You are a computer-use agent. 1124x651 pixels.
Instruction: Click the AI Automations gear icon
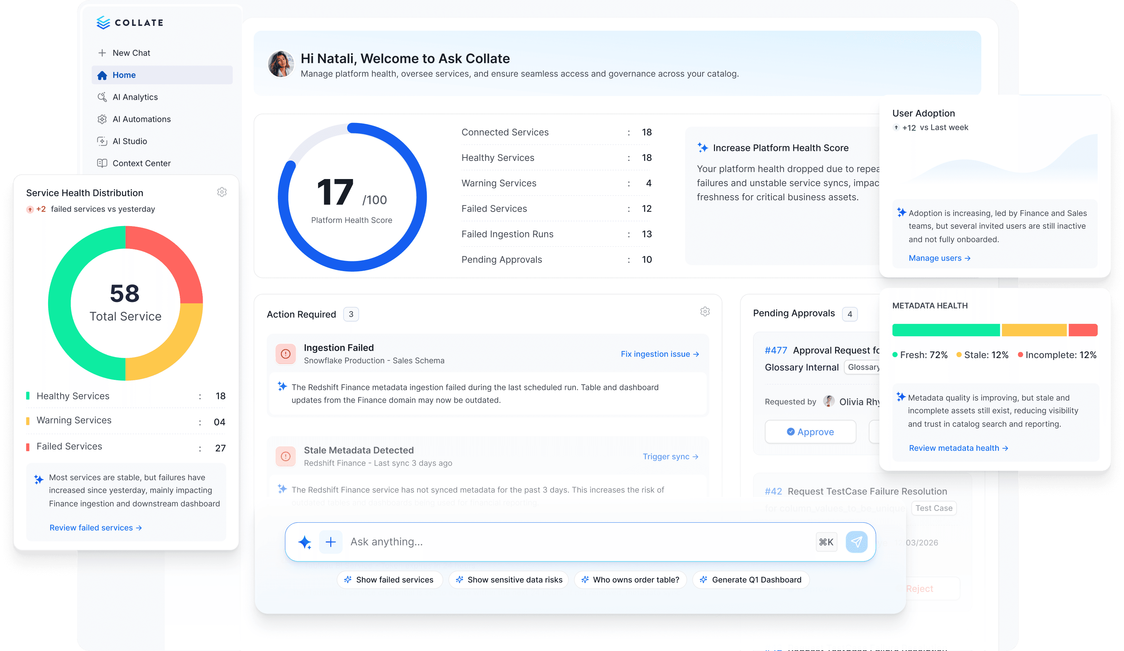[x=102, y=119]
